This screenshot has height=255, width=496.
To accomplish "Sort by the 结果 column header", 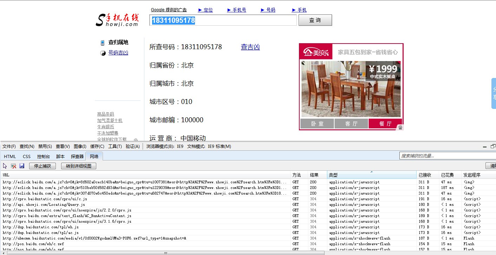I will (317, 175).
